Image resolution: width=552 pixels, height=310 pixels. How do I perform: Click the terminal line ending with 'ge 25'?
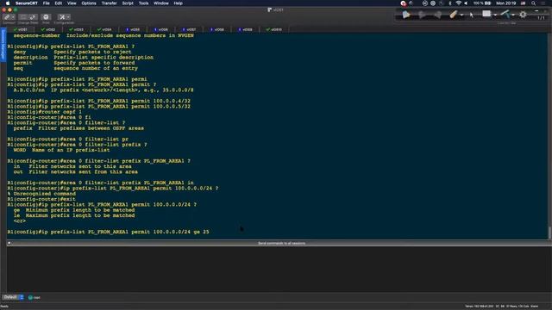coord(108,232)
